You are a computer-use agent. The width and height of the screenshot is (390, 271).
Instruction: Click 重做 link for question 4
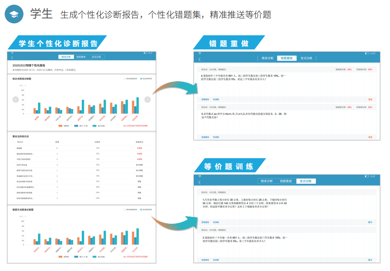[370, 100]
